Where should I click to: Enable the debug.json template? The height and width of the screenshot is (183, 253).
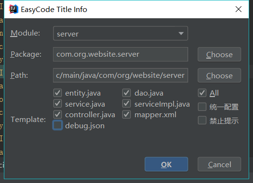coord(58,125)
